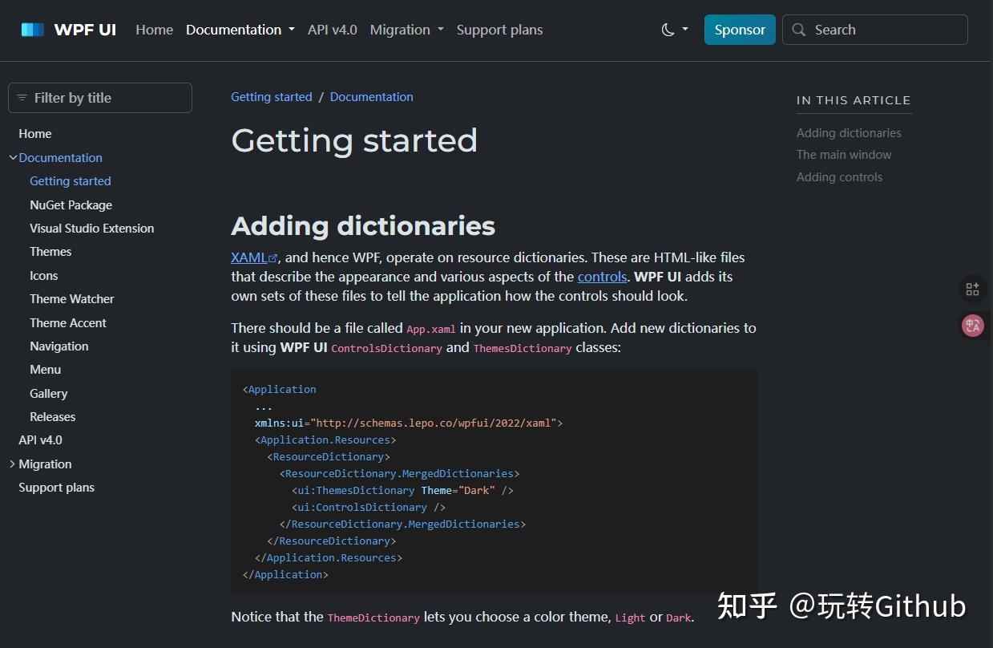
Task: Open the Documentation dropdown in navbar
Action: tap(240, 30)
